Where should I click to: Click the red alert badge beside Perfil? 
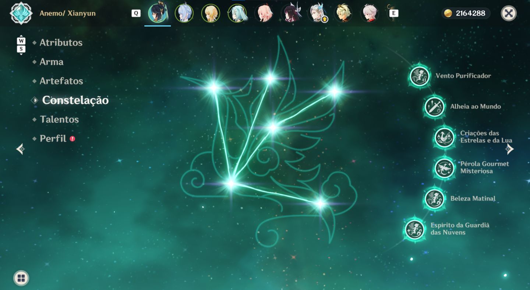tap(73, 139)
